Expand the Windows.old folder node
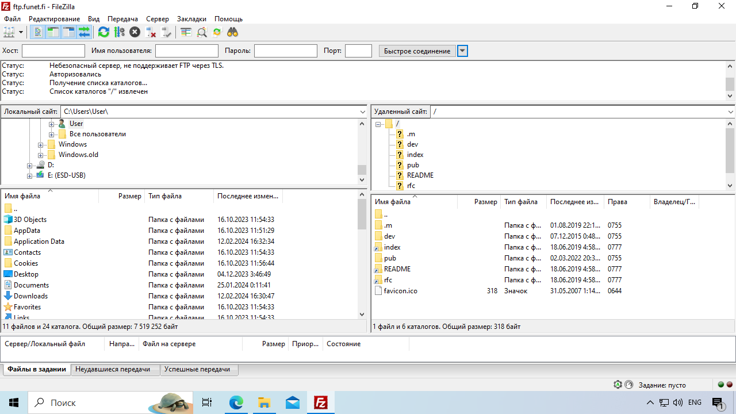Viewport: 736px width, 414px height. [x=41, y=155]
